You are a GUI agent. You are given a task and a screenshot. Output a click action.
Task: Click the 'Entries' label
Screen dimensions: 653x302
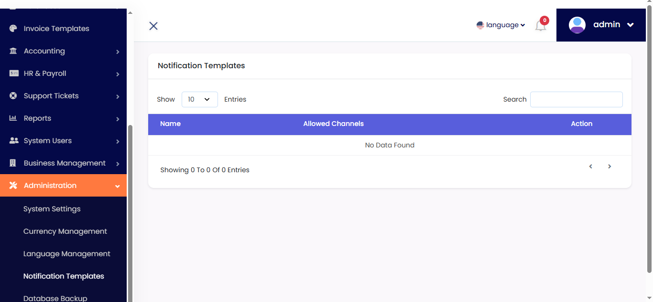(235, 99)
